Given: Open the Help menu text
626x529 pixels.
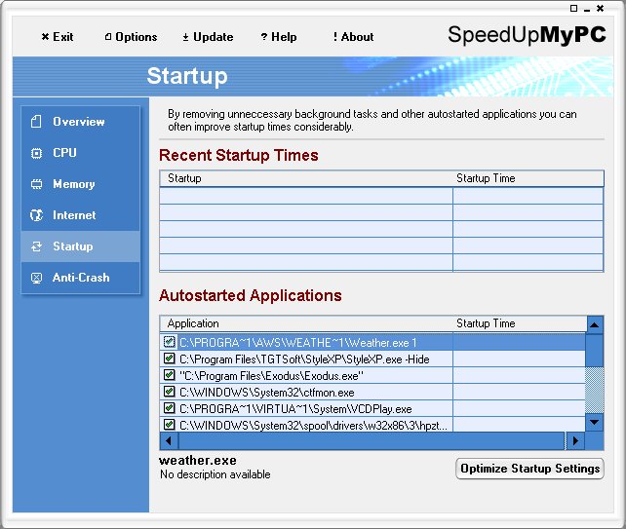Looking at the screenshot, I should [x=284, y=37].
